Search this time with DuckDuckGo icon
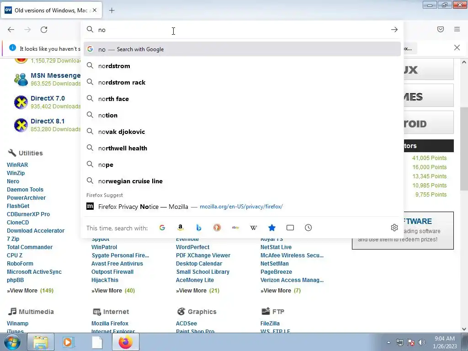 pos(217,228)
